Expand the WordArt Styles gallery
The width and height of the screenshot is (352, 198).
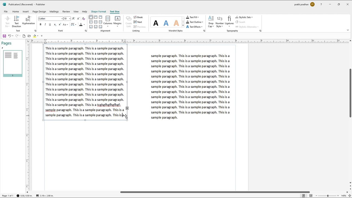(x=183, y=26)
